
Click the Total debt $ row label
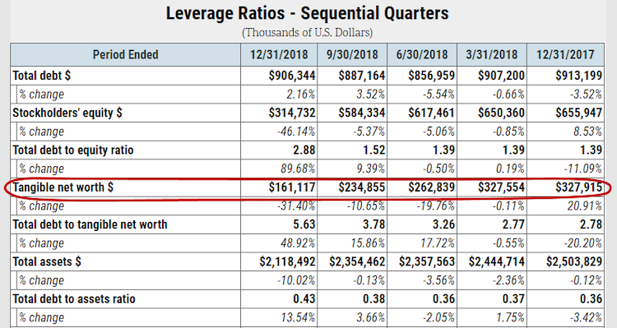coord(42,76)
